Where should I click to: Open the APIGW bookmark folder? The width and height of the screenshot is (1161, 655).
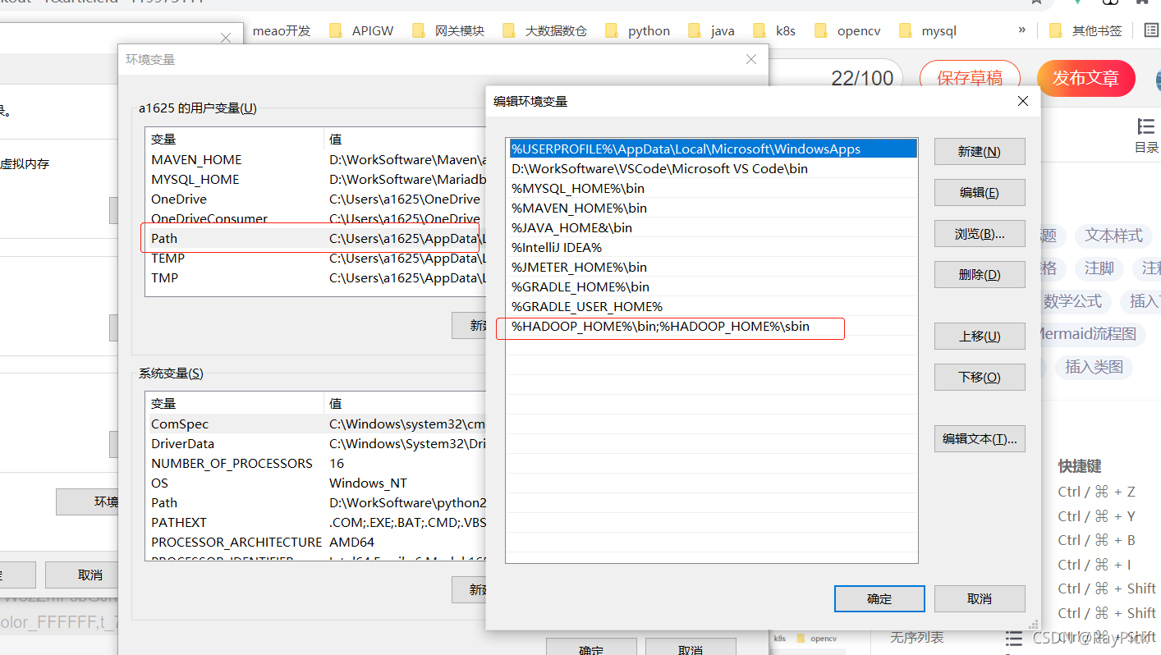point(361,30)
